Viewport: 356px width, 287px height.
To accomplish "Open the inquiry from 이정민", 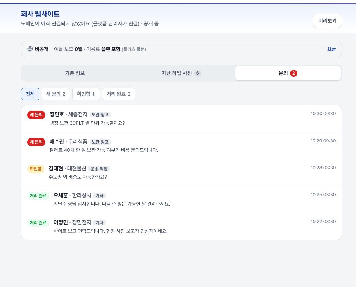I will coord(182,226).
